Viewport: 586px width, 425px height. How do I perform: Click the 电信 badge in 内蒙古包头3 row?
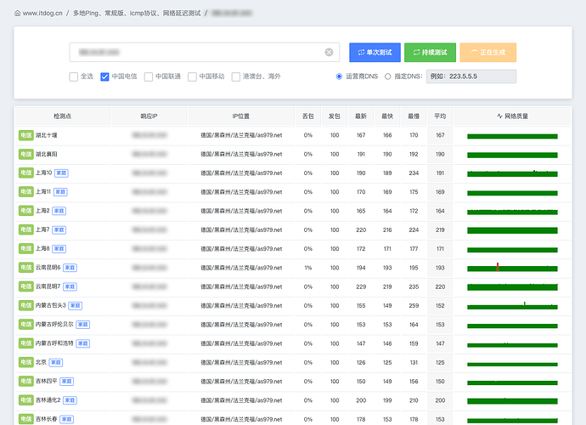click(26, 305)
